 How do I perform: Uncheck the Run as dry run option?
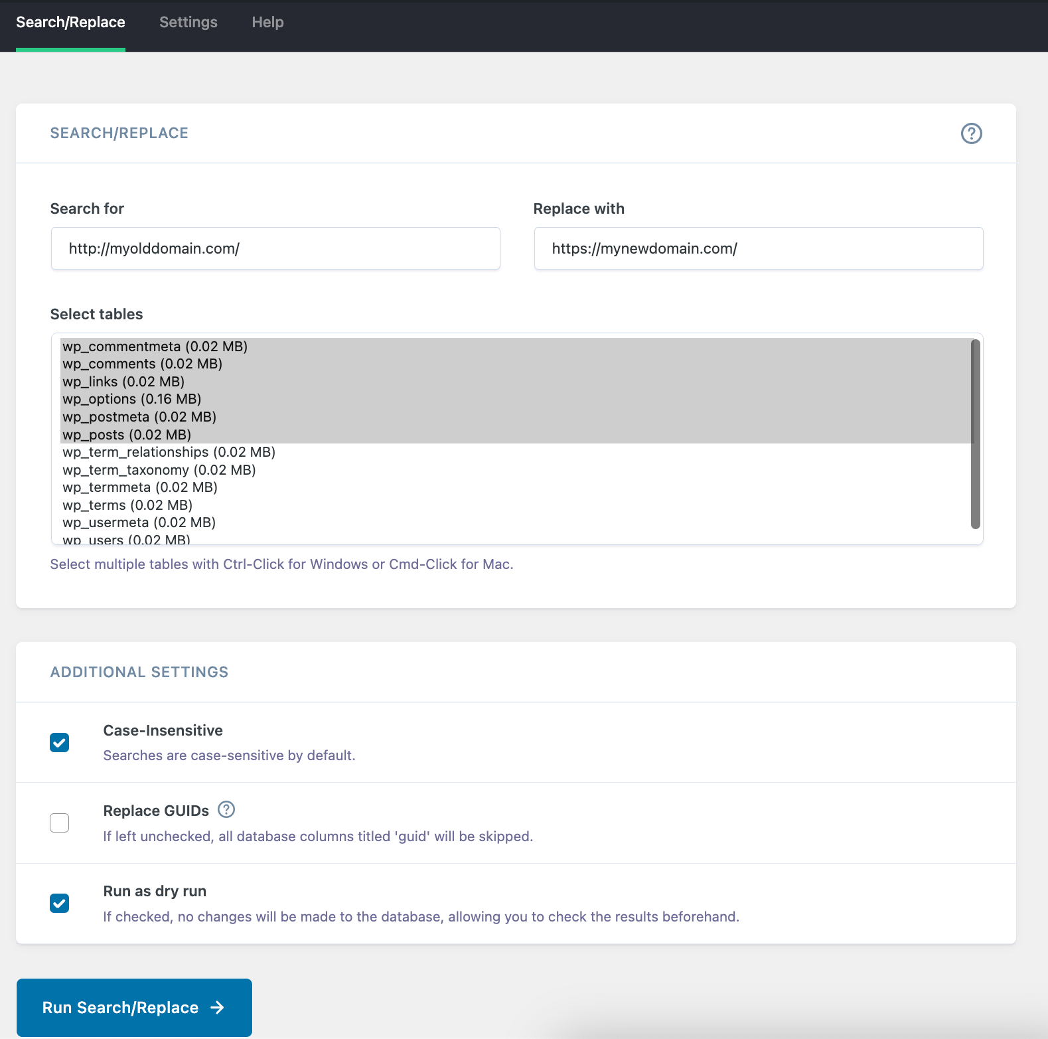point(60,903)
